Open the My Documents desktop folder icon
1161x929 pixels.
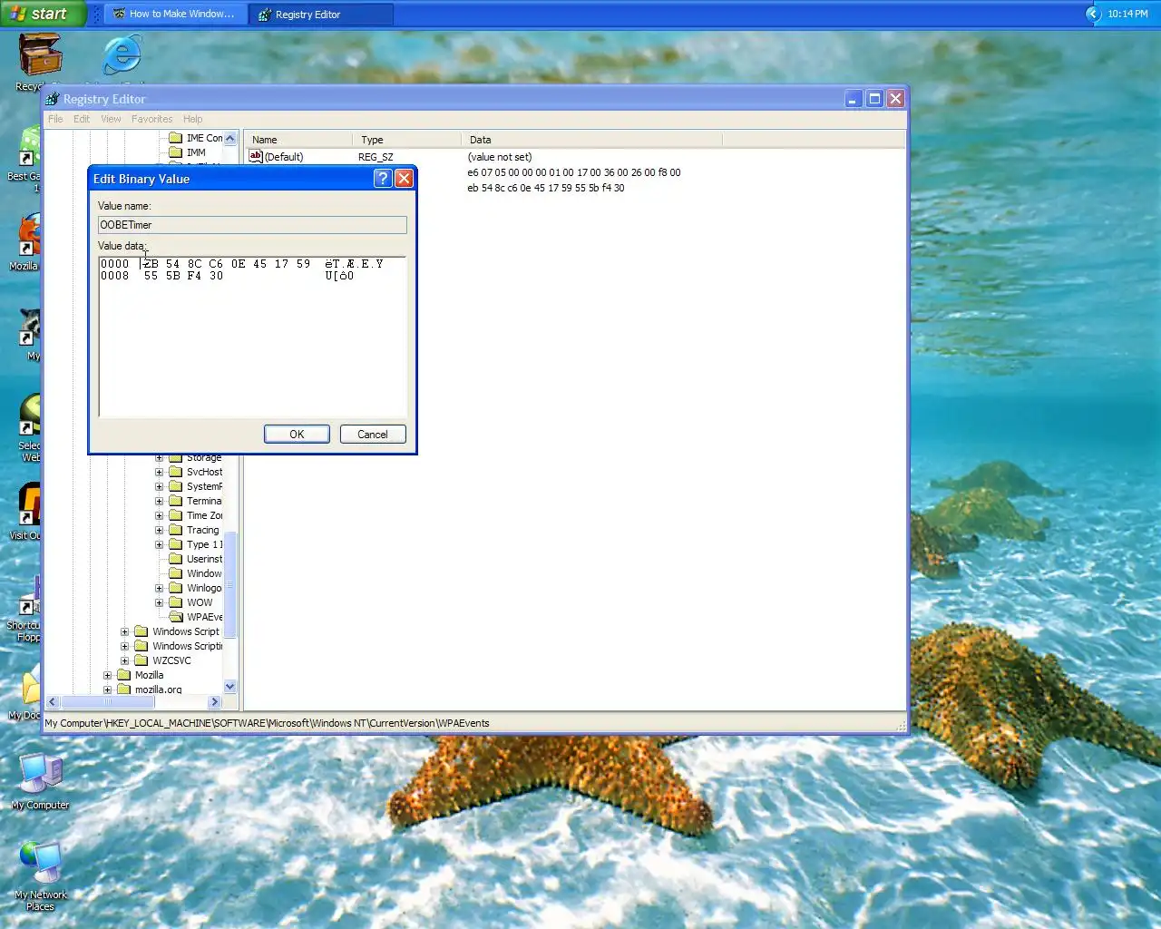point(31,685)
